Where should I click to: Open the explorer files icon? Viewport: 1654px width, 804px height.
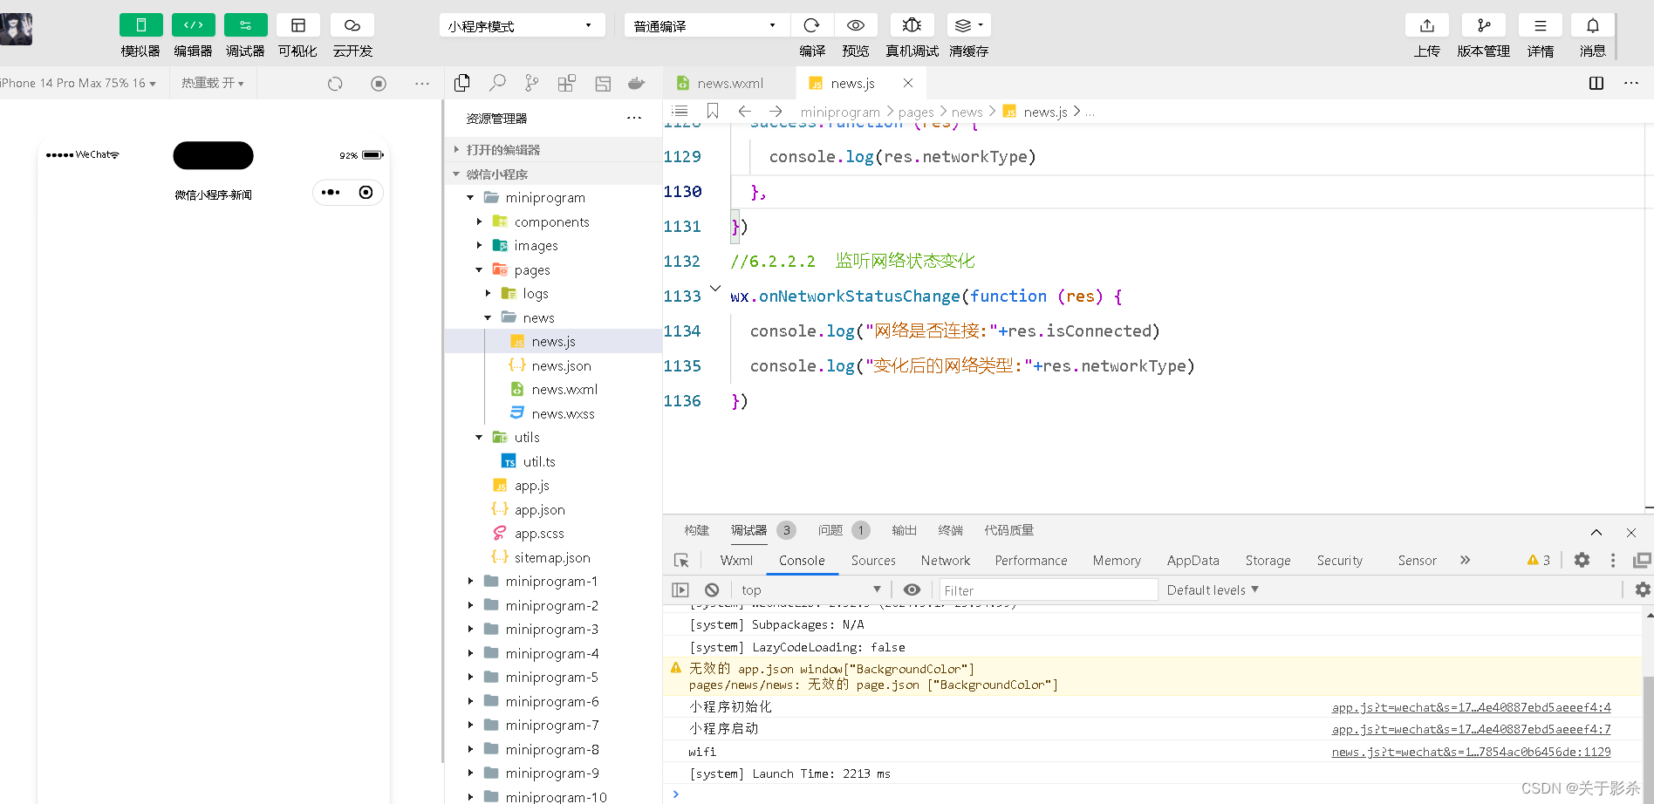[x=462, y=83]
